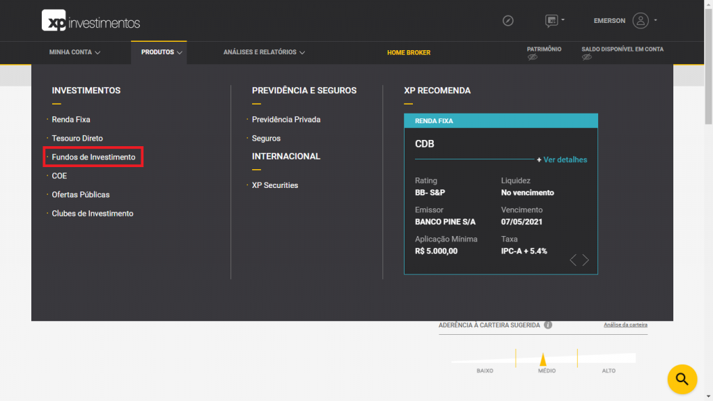Select Seguros menu entry
Image resolution: width=713 pixels, height=401 pixels.
(x=266, y=139)
